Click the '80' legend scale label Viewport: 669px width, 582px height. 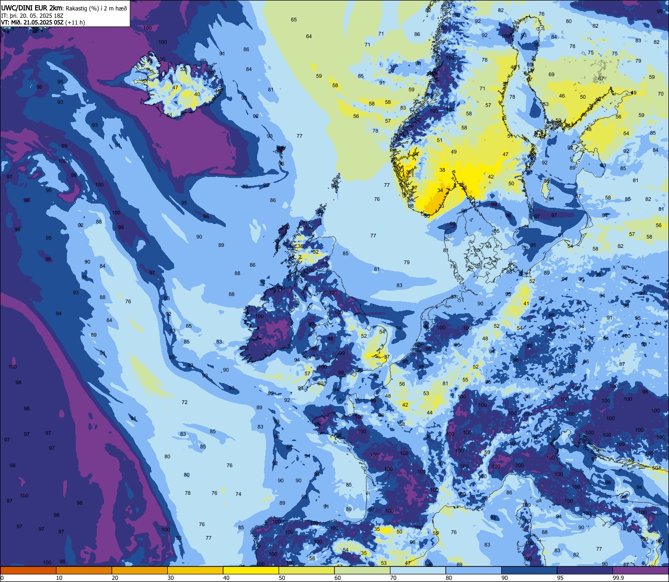(449, 578)
